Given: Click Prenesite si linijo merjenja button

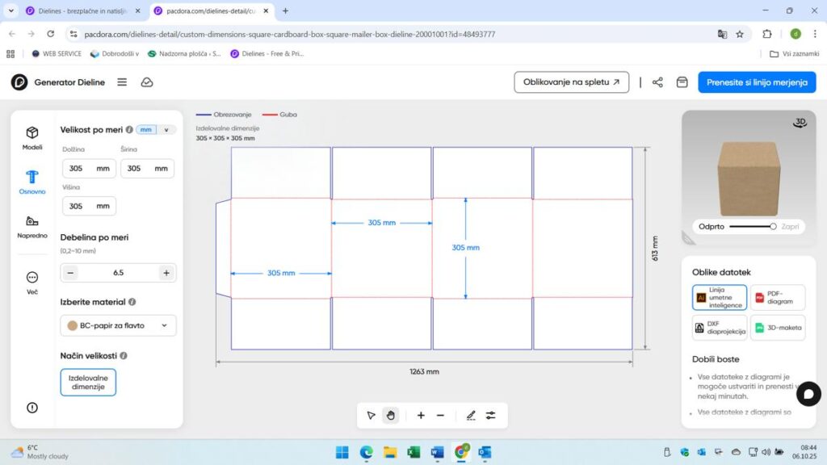Looking at the screenshot, I should point(756,82).
